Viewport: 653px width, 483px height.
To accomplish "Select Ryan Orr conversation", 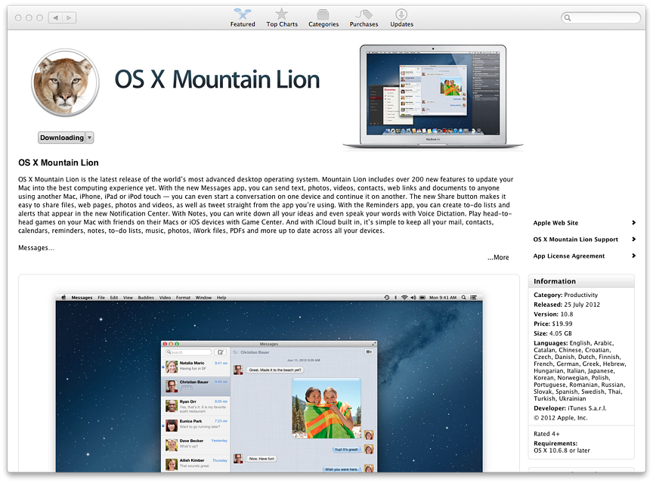I will pos(195,404).
